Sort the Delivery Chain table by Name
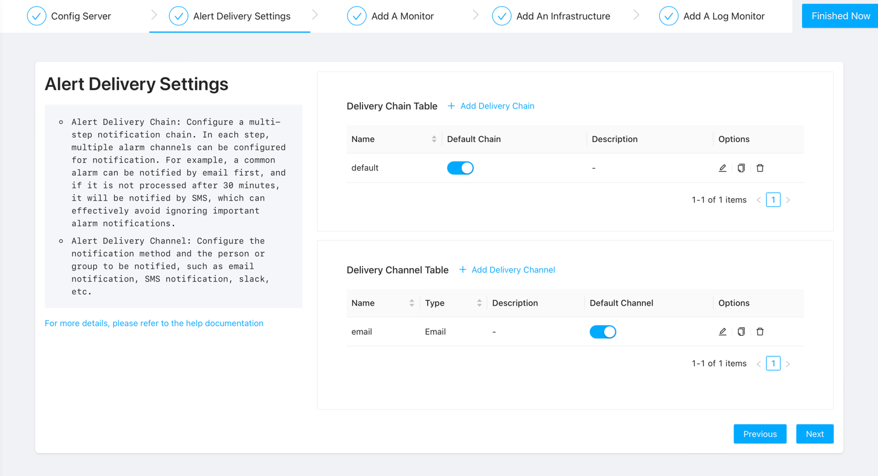Viewport: 878px width, 476px height. tap(434, 139)
